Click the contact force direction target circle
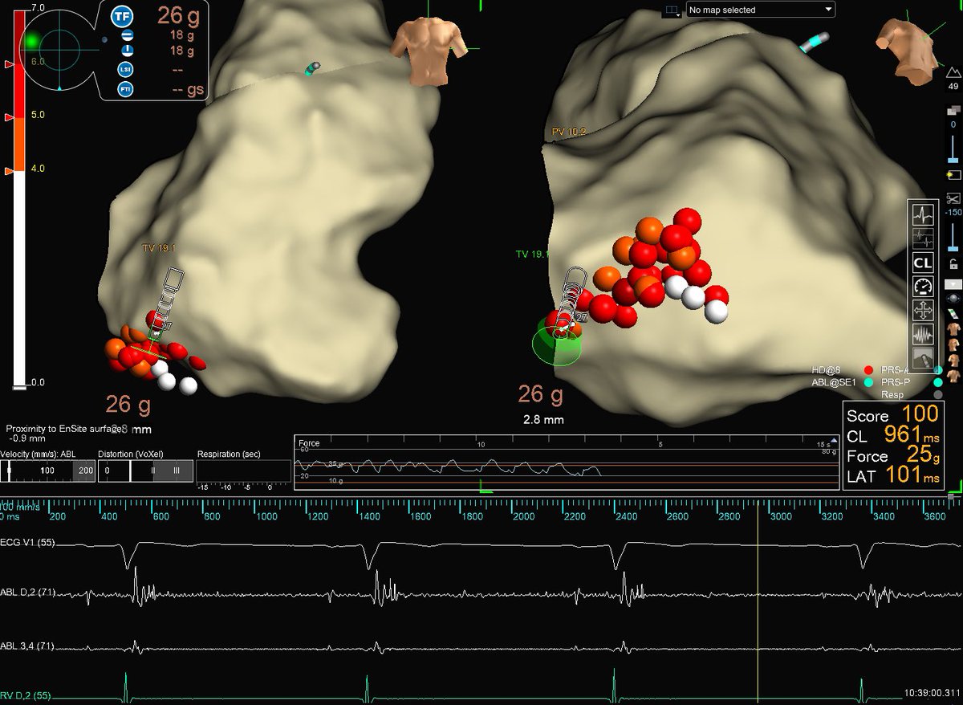 point(59,48)
